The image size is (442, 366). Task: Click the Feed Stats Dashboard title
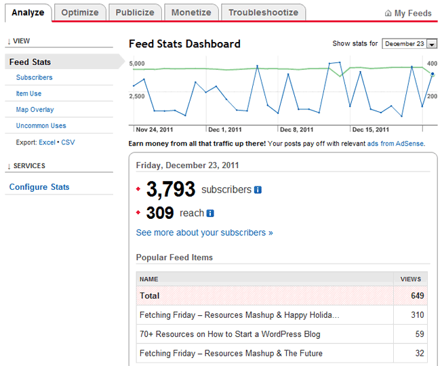184,44
